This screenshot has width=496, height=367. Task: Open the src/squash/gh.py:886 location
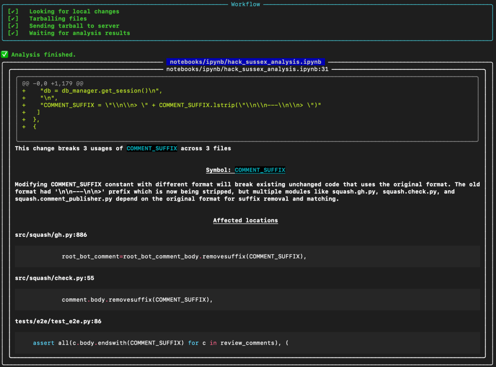point(51,235)
